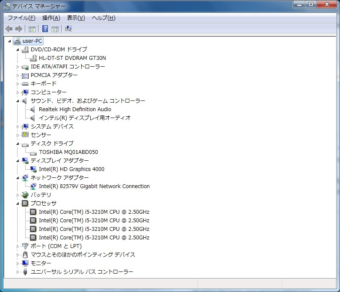Collapse the サウンド、ビデオ、およびゲーム コントローラー node
This screenshot has height=292, width=340.
point(18,101)
